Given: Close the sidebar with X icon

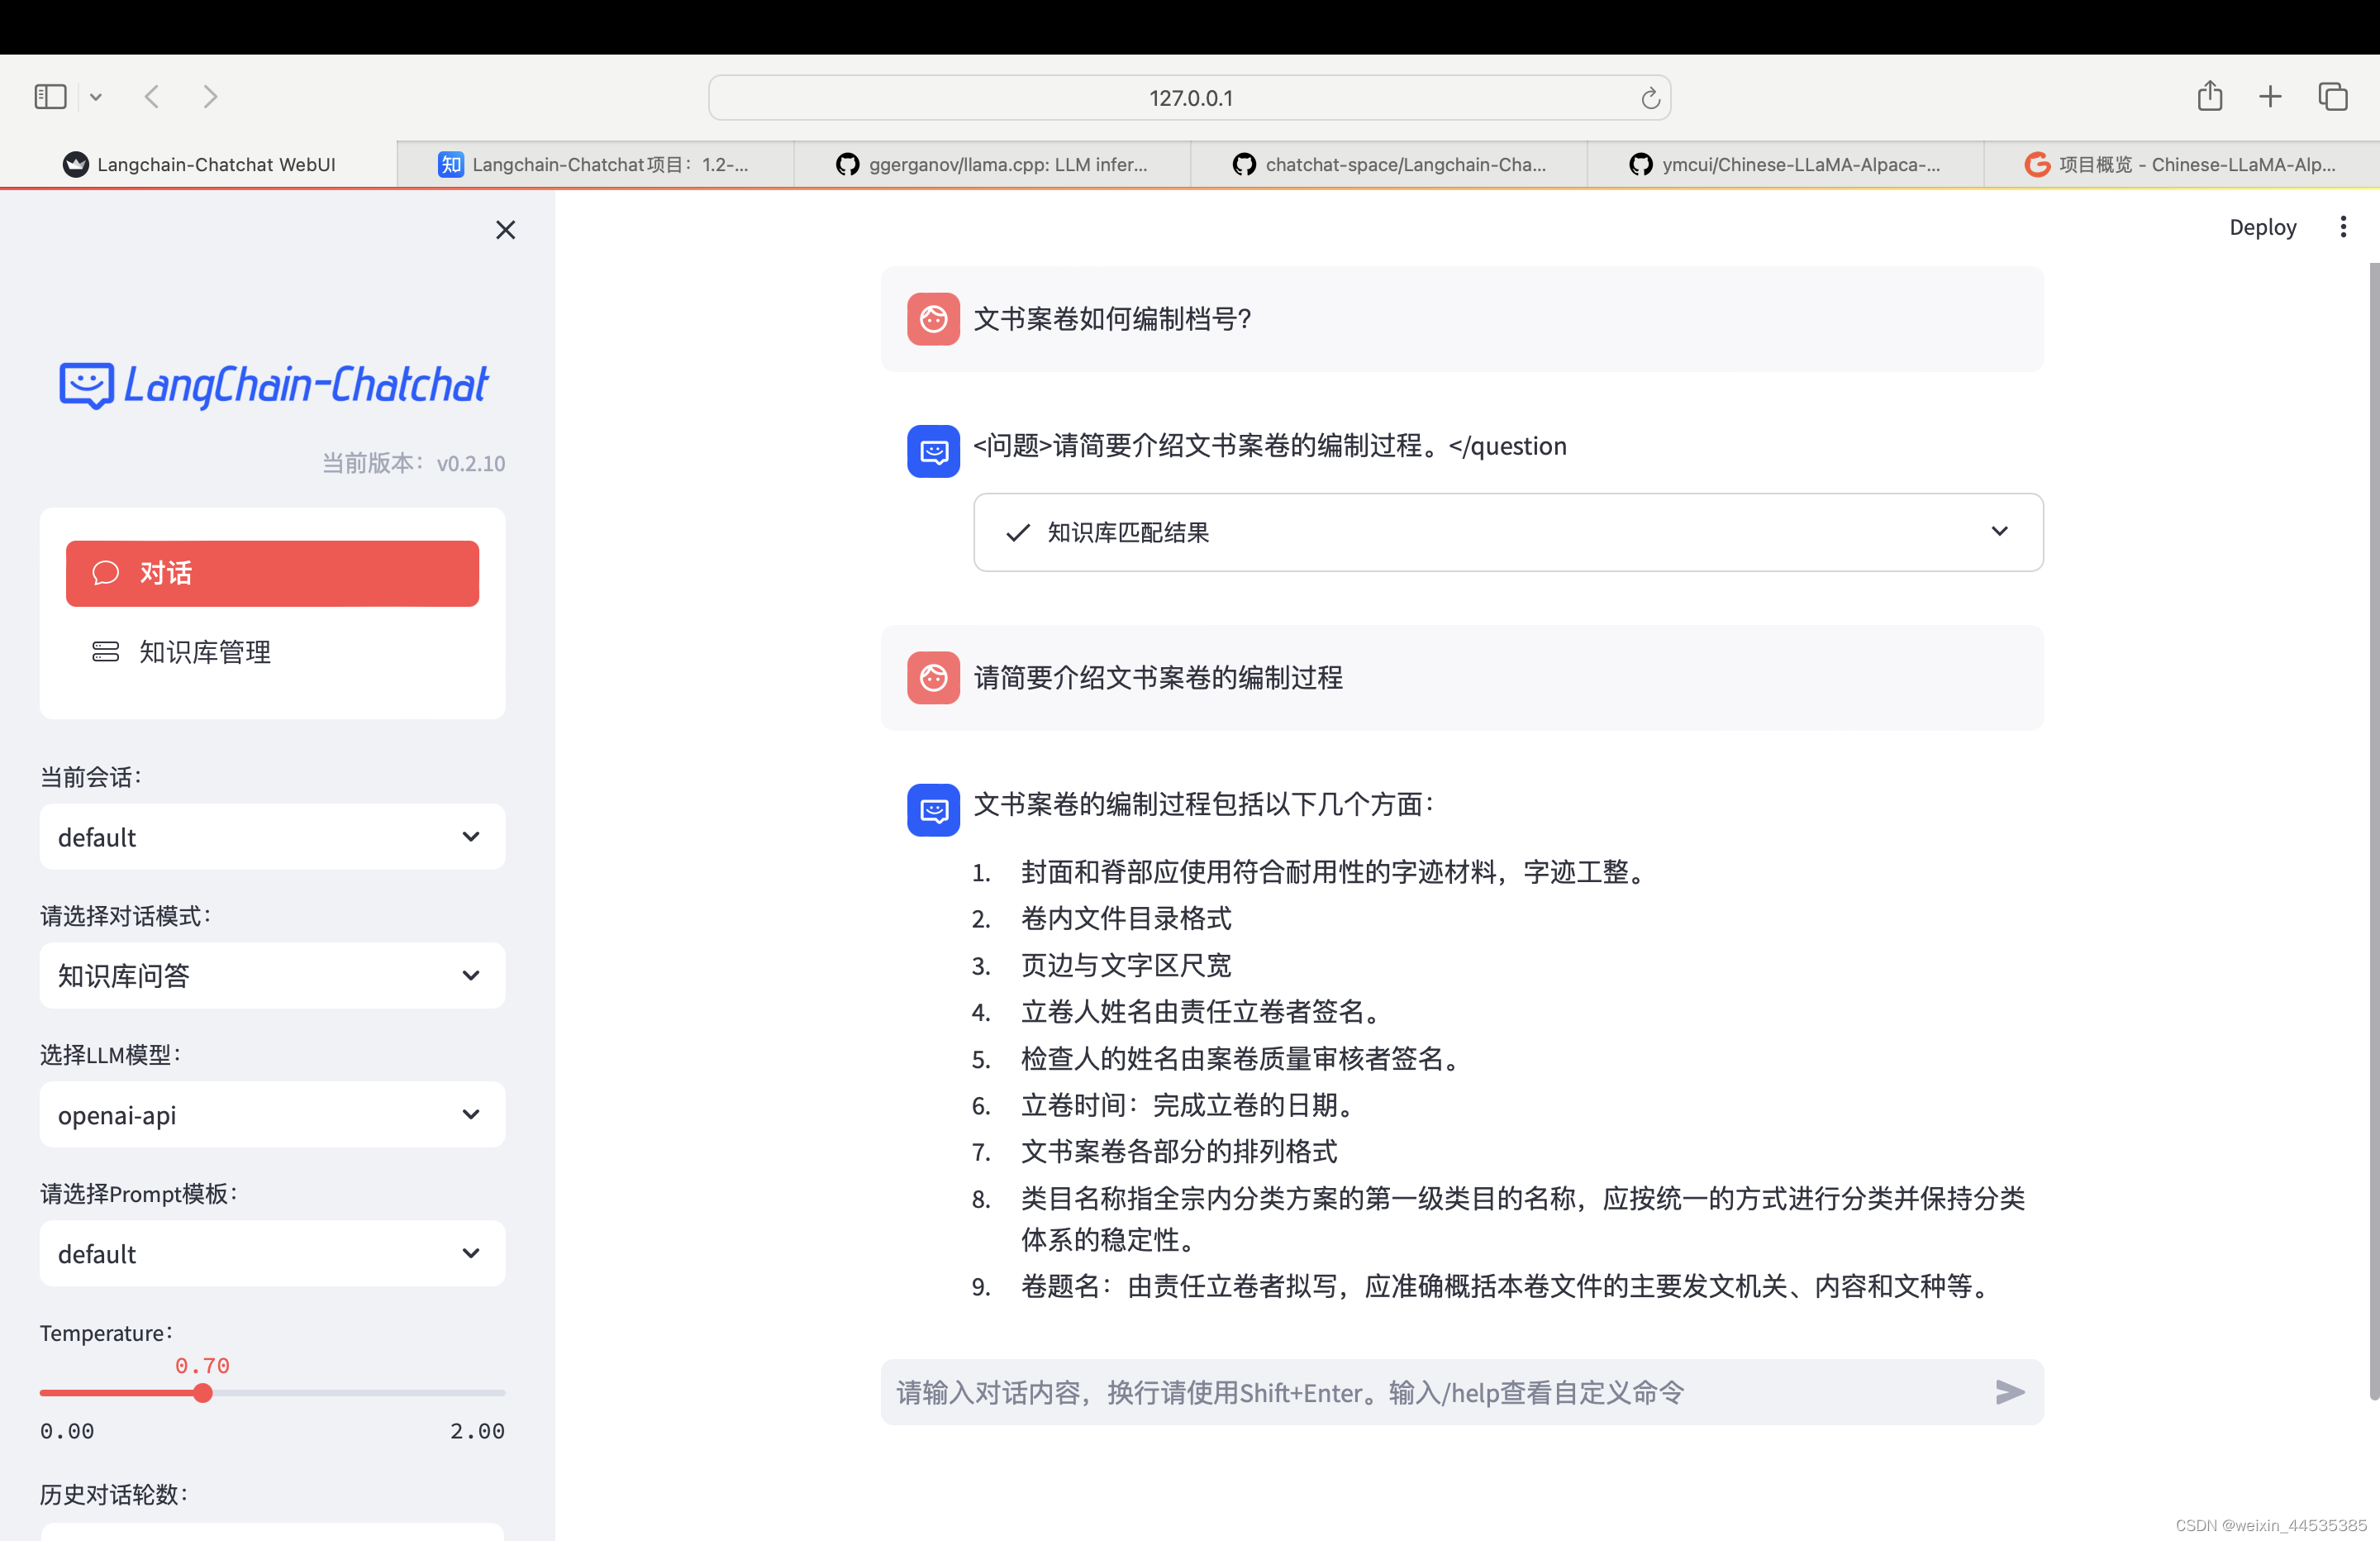Looking at the screenshot, I should 506,230.
